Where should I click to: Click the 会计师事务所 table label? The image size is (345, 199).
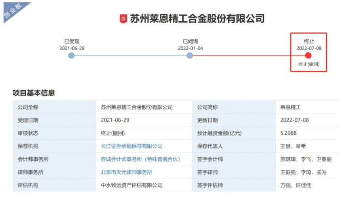33,159
